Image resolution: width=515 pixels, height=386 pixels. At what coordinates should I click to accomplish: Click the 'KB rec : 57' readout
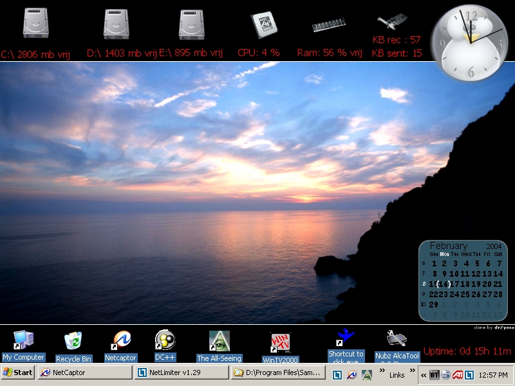point(397,40)
